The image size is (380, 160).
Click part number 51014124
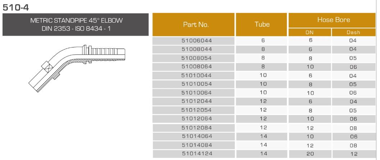coord(197,154)
